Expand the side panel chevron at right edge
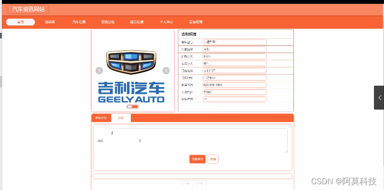 [x=379, y=98]
